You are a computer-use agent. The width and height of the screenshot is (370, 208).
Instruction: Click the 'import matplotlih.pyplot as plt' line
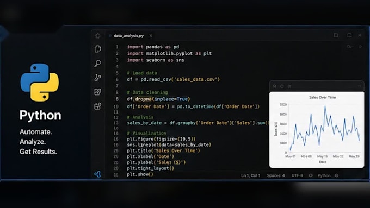pos(169,53)
